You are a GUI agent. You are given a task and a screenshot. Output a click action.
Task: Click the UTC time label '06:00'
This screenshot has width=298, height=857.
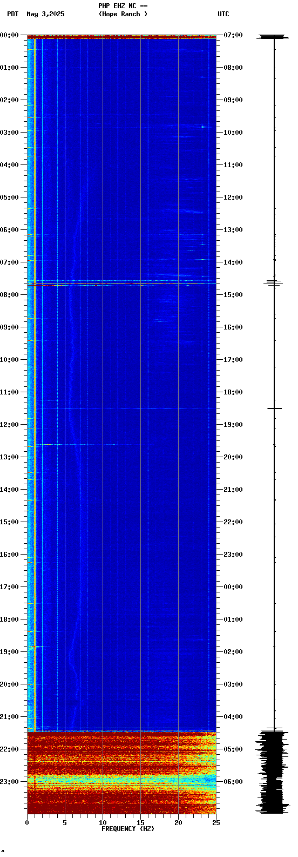[233, 782]
